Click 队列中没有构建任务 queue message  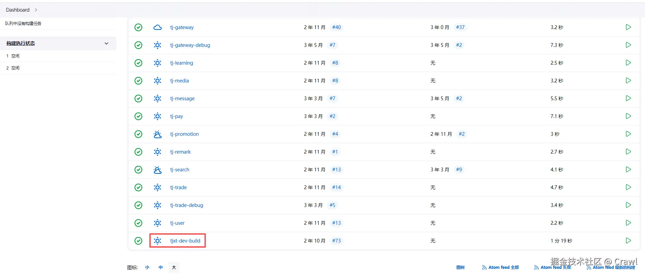pyautogui.click(x=23, y=24)
